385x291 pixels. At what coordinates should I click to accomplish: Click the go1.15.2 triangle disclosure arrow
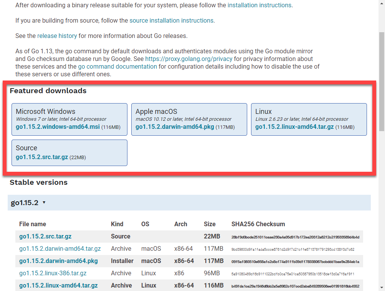click(44, 202)
